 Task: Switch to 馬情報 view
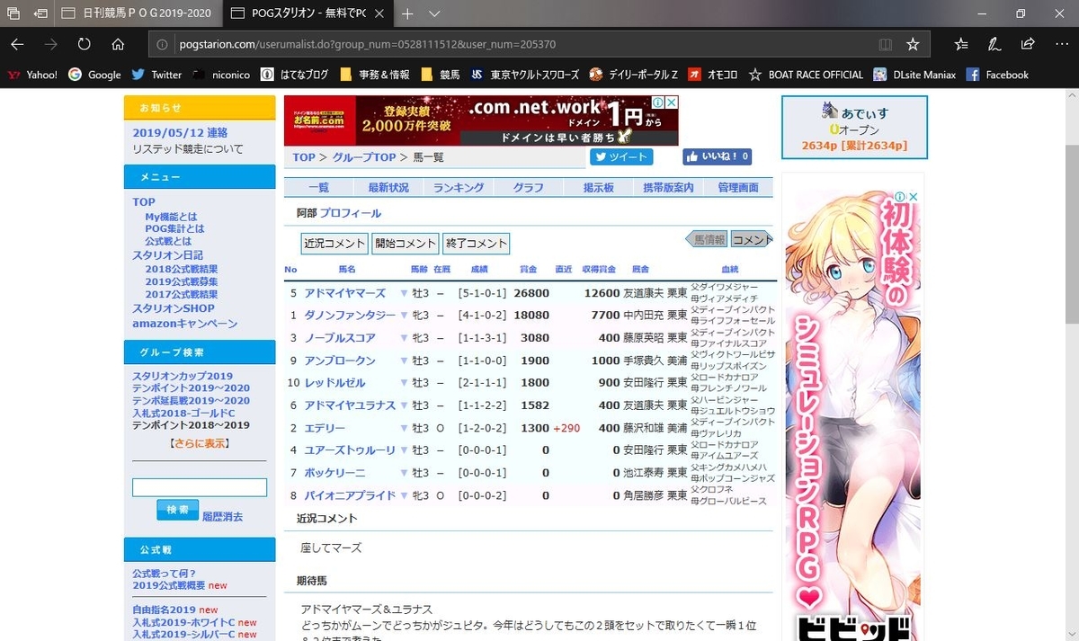pos(707,239)
